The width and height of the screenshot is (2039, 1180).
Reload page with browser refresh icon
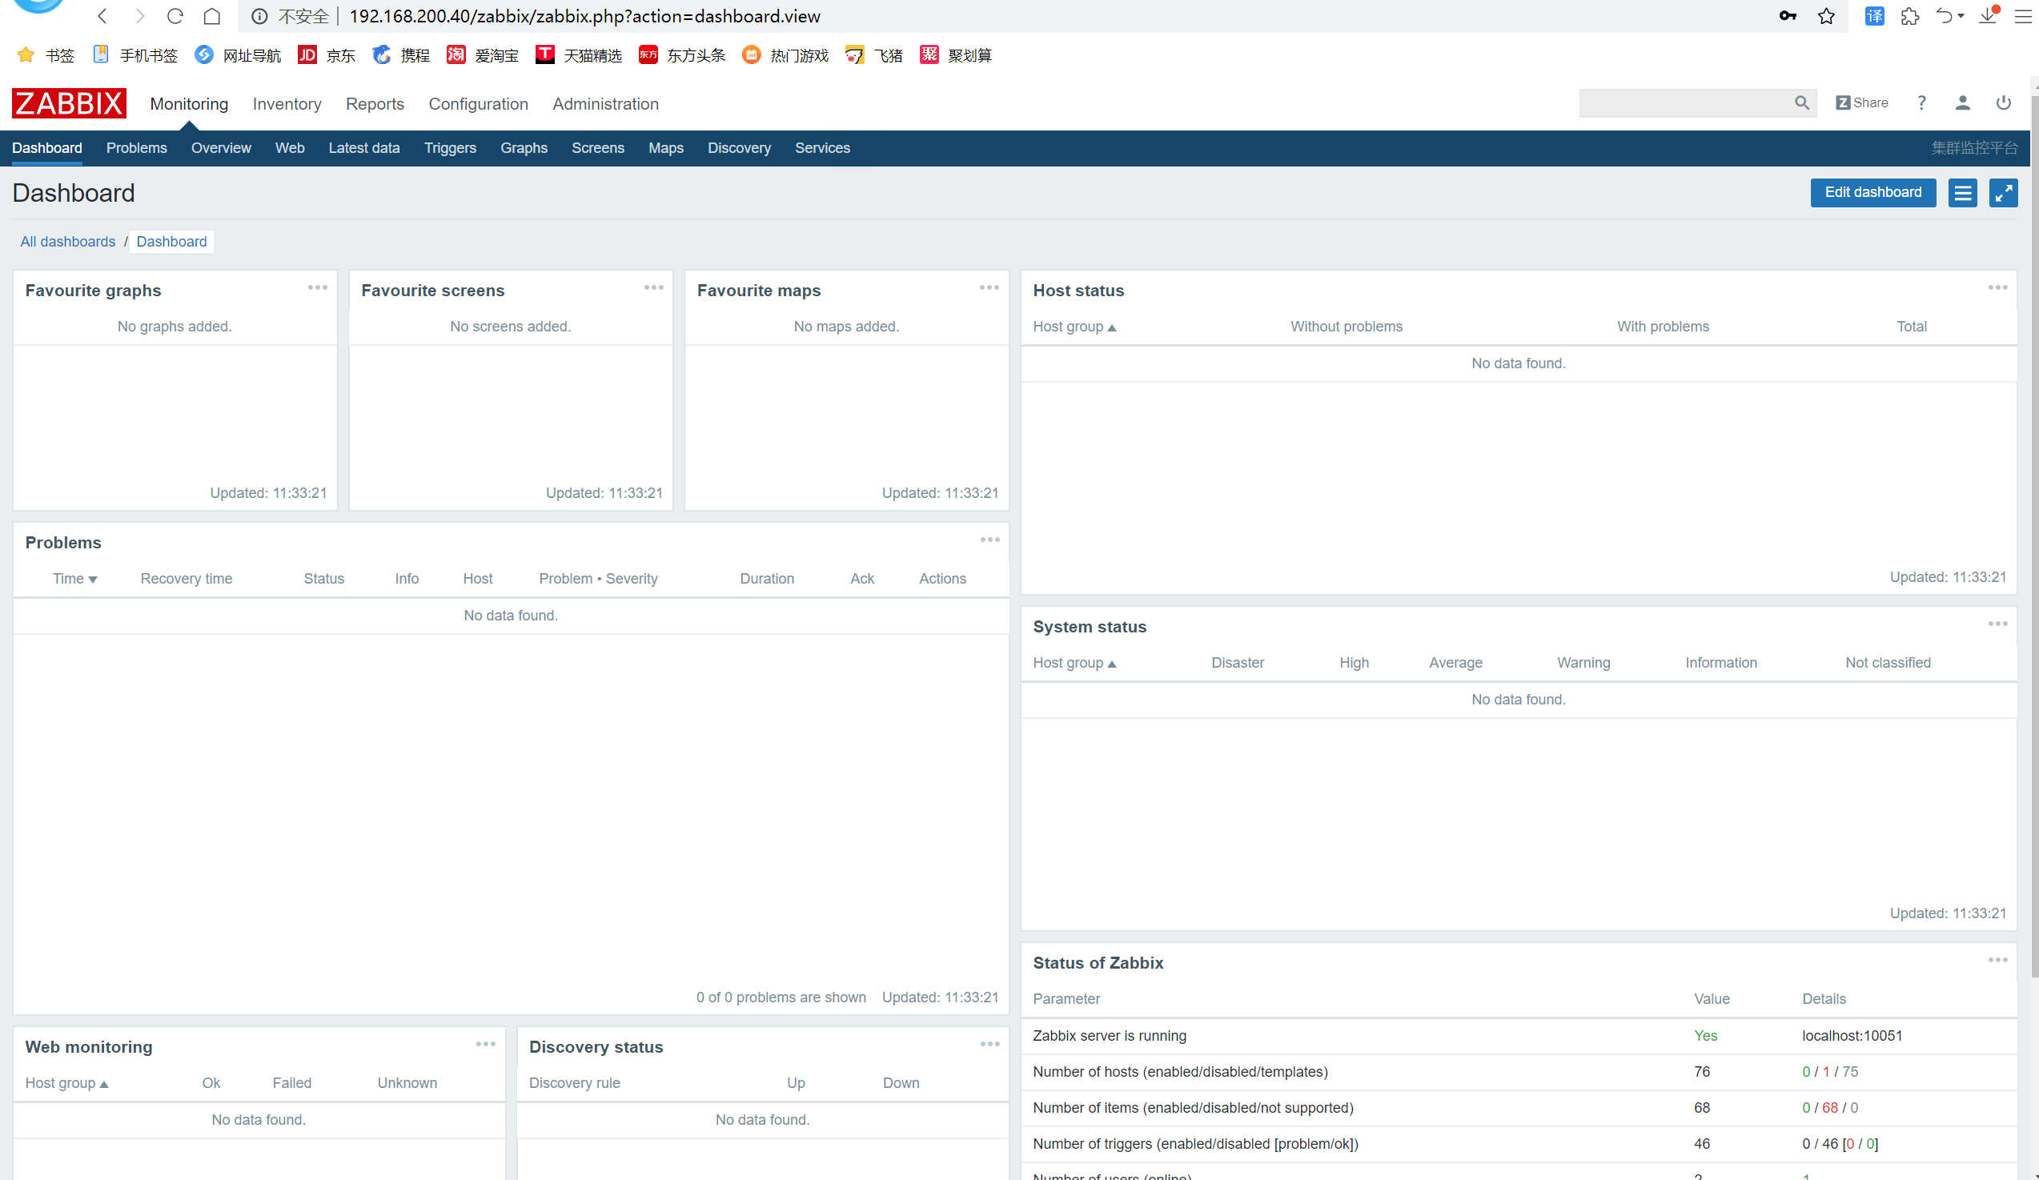click(x=175, y=16)
